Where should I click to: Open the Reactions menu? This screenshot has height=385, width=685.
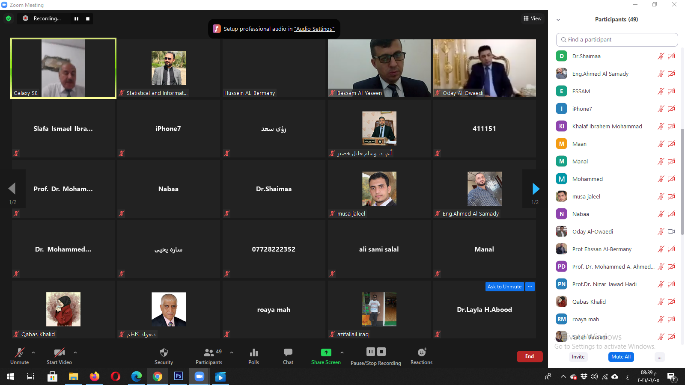(421, 356)
